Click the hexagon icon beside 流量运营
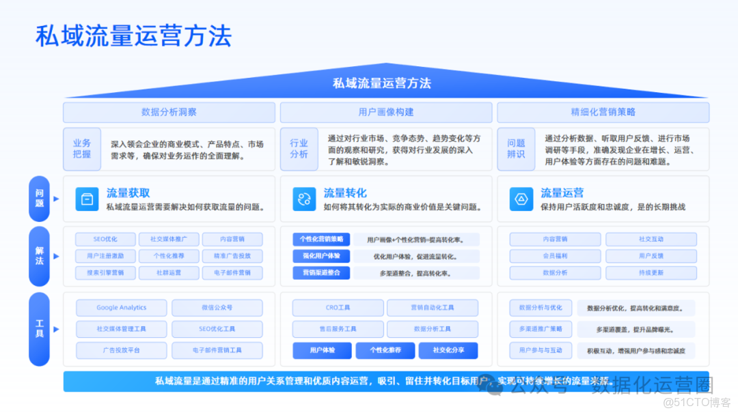Image resolution: width=738 pixels, height=415 pixels. pyautogui.click(x=520, y=199)
